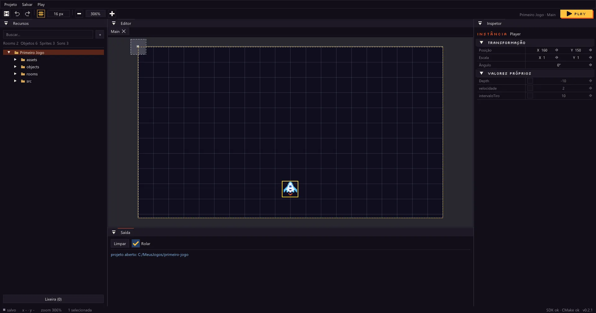The width and height of the screenshot is (596, 313).
Task: Clear output with the Limpar button
Action: 120,244
